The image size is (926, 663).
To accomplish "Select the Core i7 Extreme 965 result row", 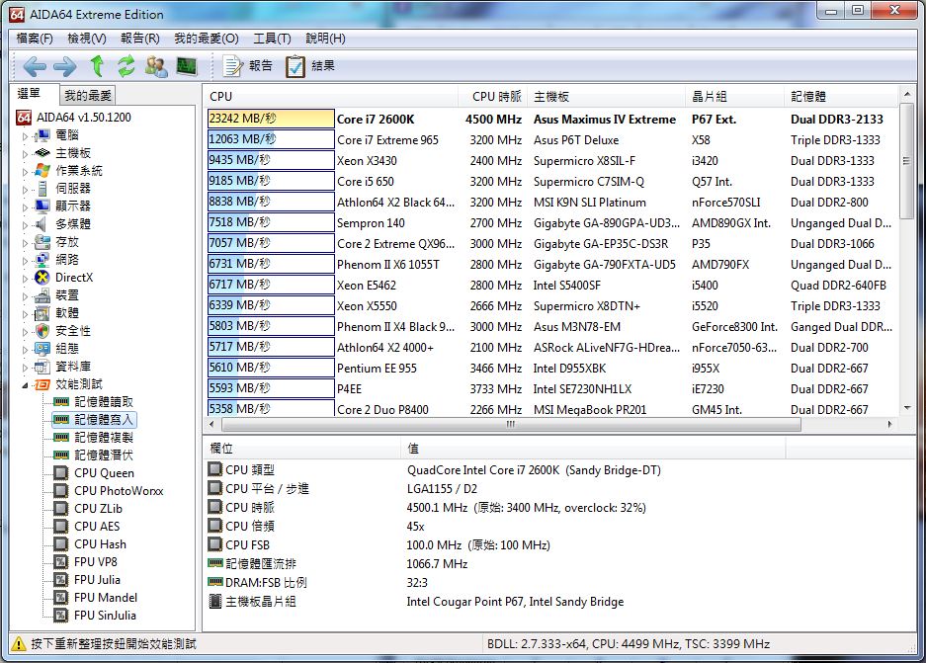I will 551,140.
